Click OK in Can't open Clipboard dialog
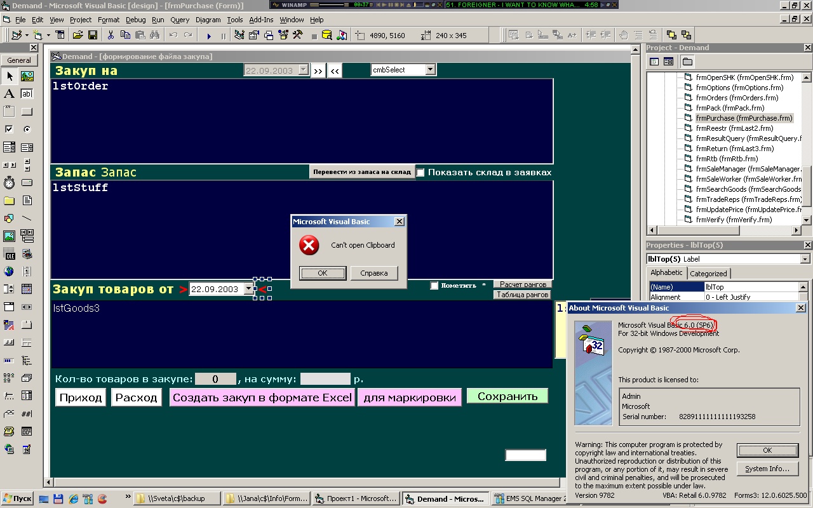Viewport: 813px width, 508px height. tap(322, 273)
